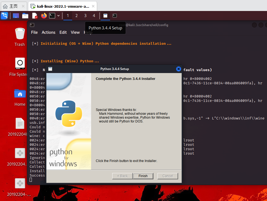Click the Cancel button in installer
Screen dimensions: 267x201
(x=168, y=176)
